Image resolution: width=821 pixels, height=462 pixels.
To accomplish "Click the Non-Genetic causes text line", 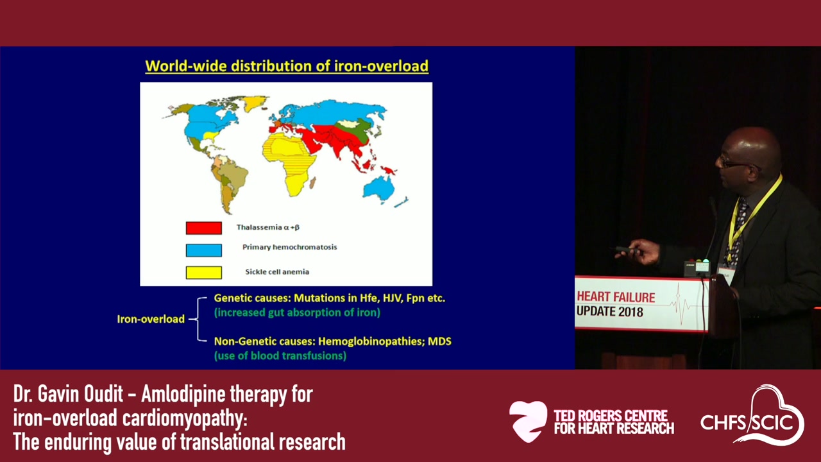I will click(x=333, y=341).
